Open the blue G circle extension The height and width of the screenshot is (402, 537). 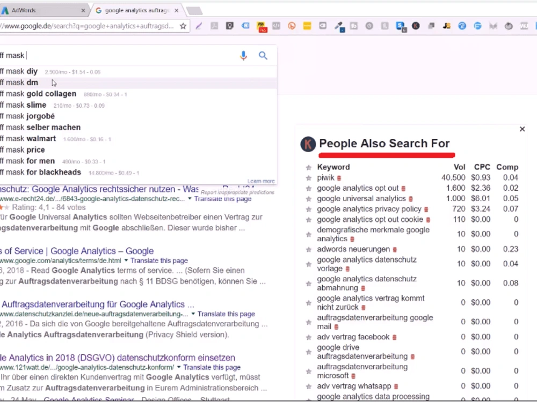[477, 26]
